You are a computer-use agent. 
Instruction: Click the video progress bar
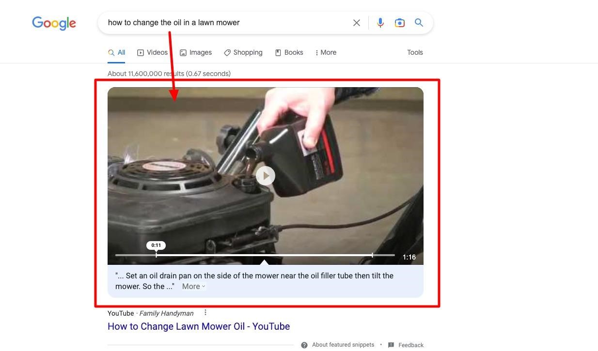click(255, 255)
